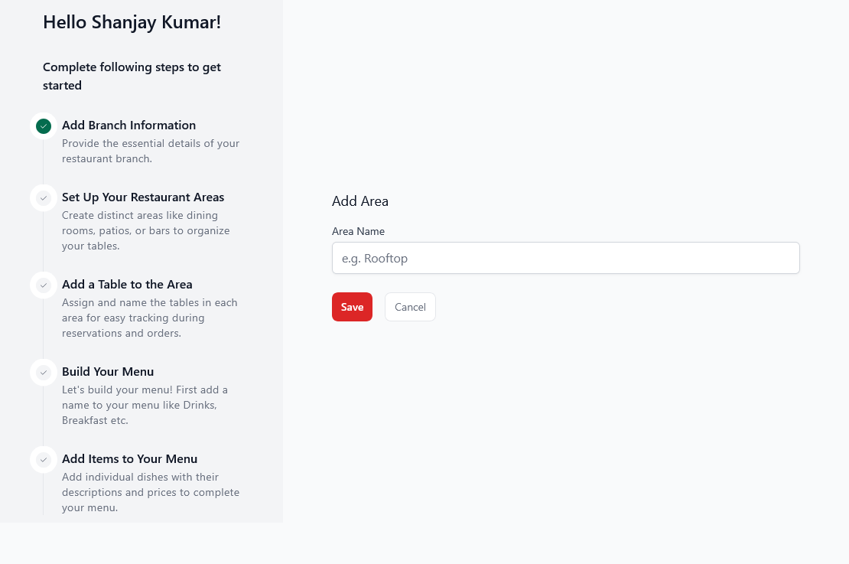This screenshot has width=849, height=564.
Task: Click the Area Name label above the input
Action: click(x=358, y=231)
